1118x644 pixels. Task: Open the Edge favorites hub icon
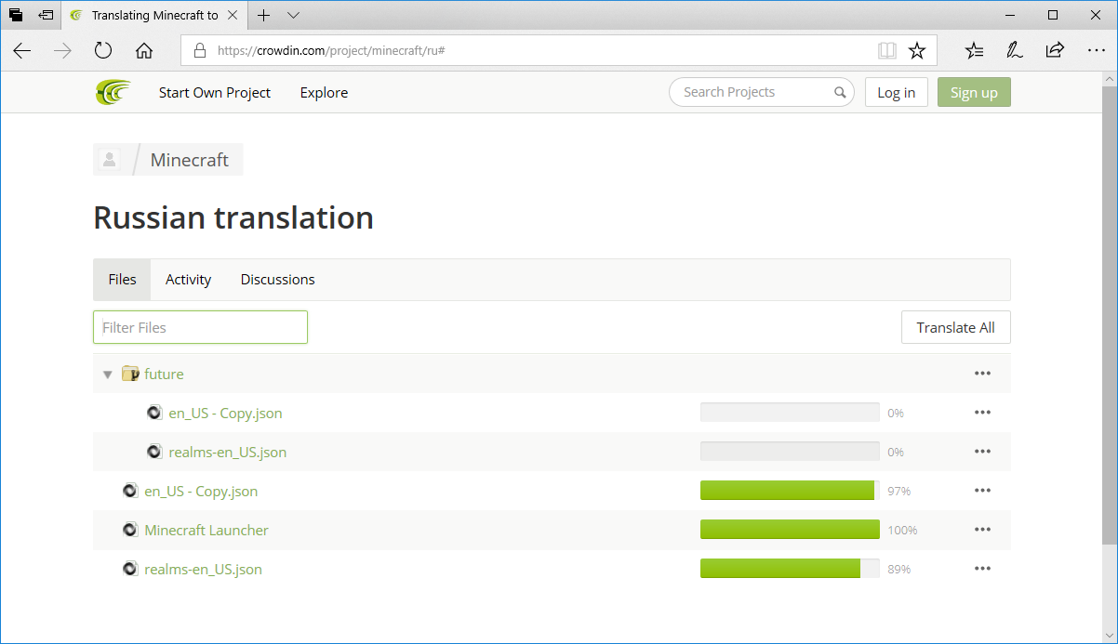[x=974, y=51]
